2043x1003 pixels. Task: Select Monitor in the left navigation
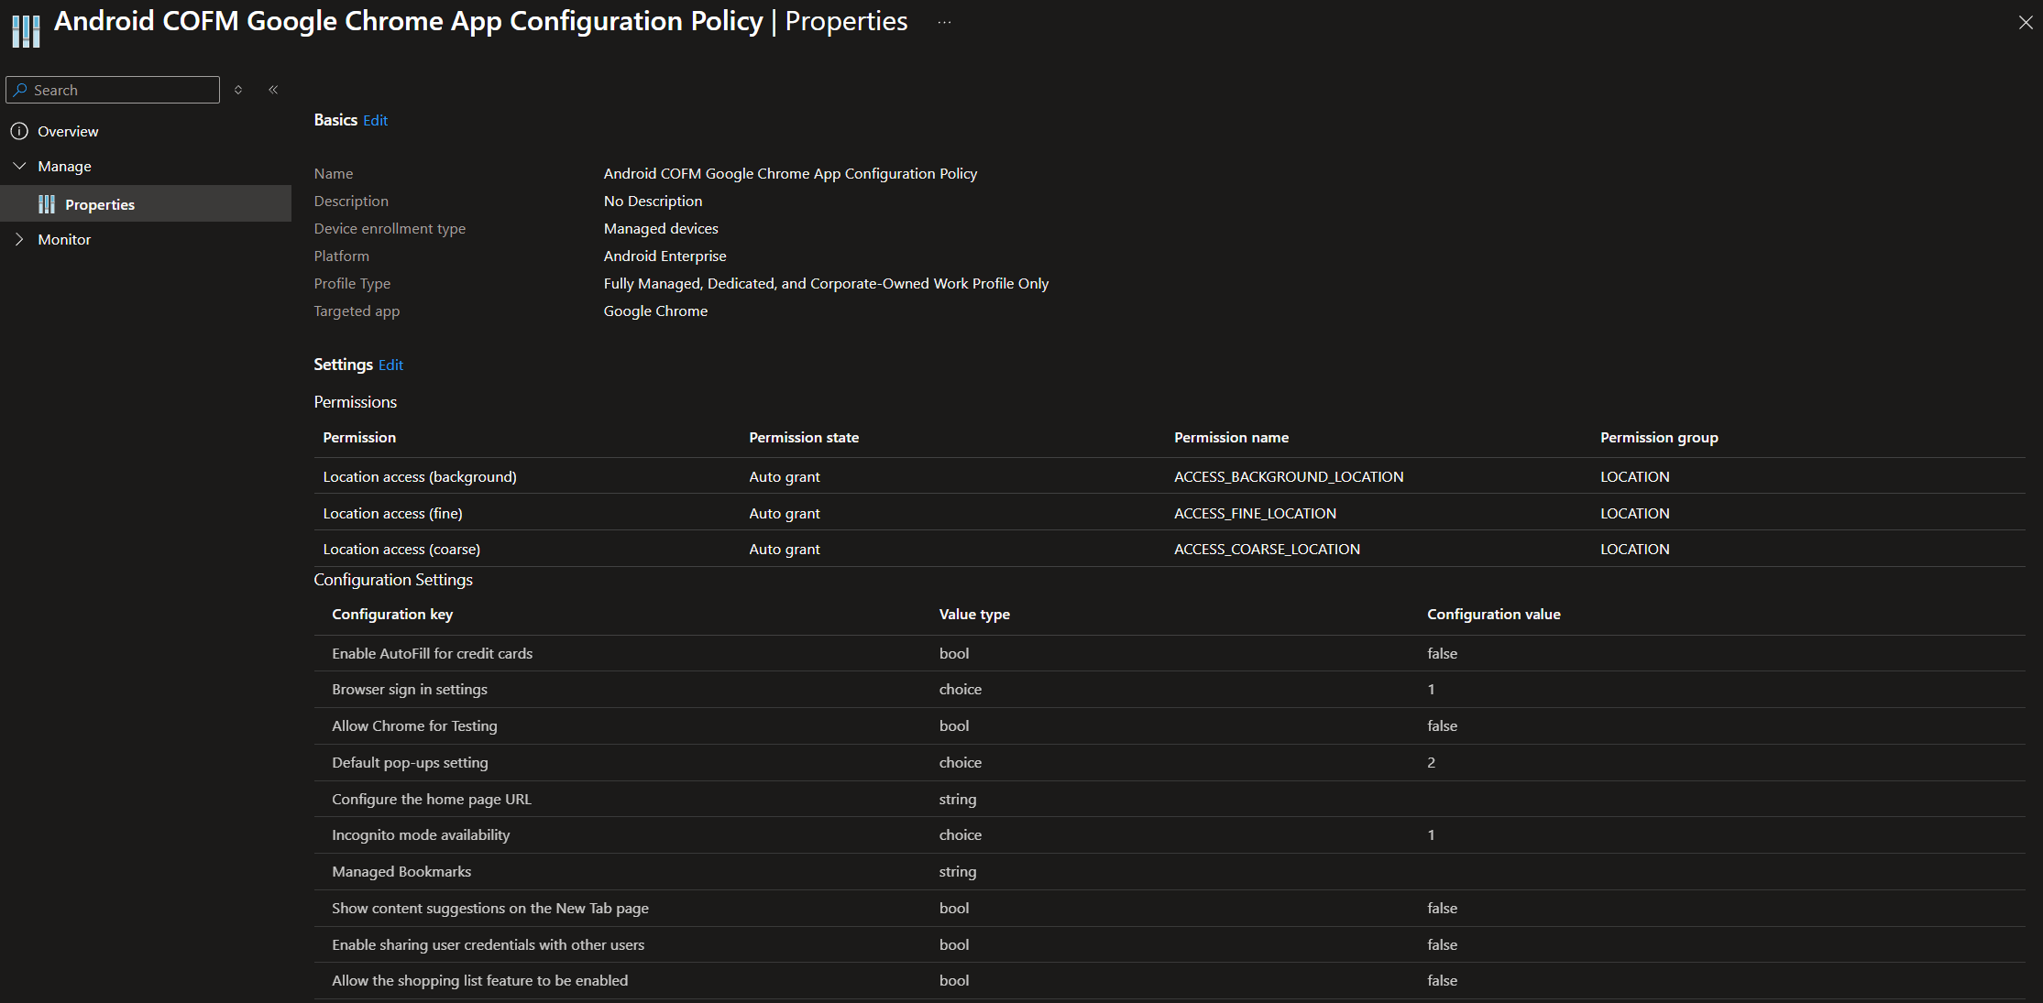[x=64, y=239]
